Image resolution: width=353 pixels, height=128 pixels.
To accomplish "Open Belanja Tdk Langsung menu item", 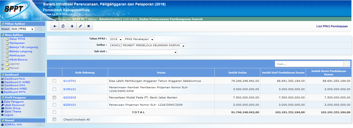I will click(x=24, y=47).
